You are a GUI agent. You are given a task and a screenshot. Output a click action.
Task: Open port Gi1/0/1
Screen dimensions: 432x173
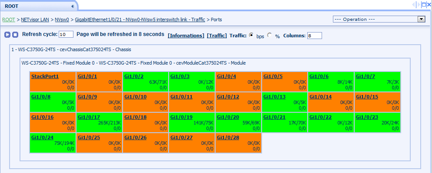point(87,76)
